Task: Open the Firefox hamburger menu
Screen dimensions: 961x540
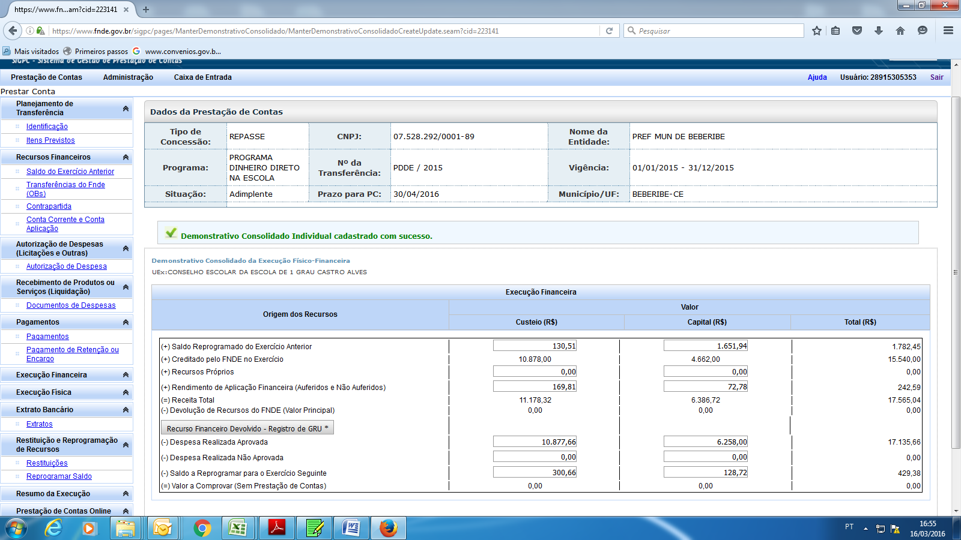Action: [948, 31]
